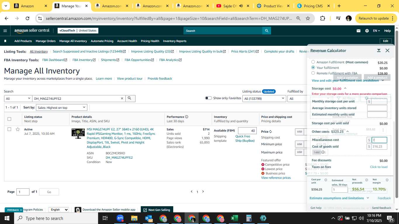Click the MSI monitor product thumbnail

(78, 133)
